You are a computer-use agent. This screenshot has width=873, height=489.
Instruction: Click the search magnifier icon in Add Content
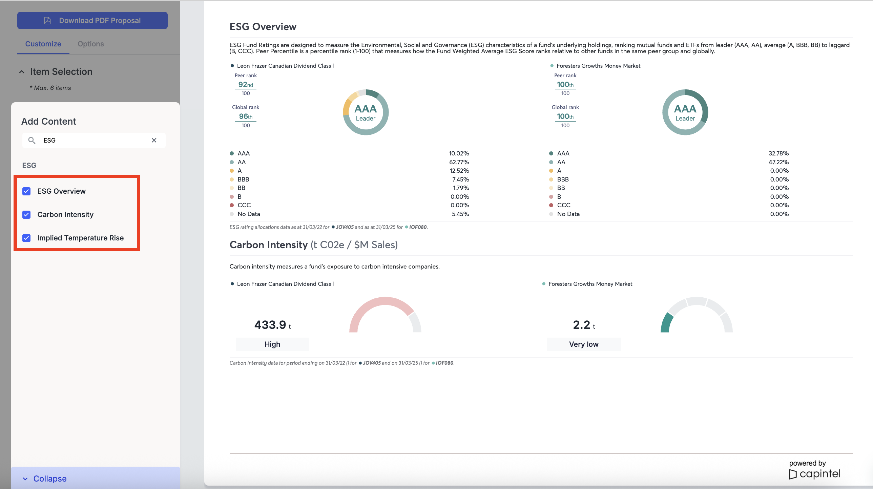[32, 140]
